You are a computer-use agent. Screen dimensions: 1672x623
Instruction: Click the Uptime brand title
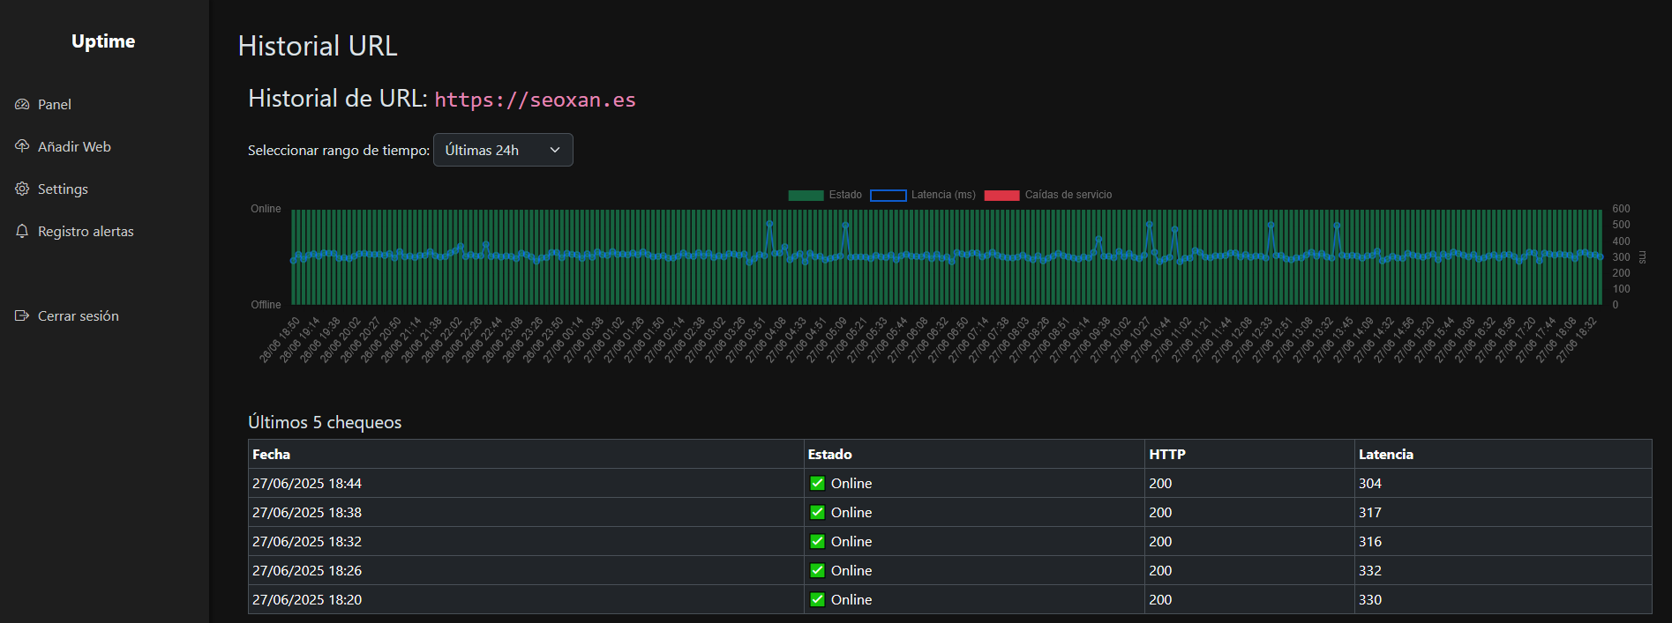[x=103, y=41]
